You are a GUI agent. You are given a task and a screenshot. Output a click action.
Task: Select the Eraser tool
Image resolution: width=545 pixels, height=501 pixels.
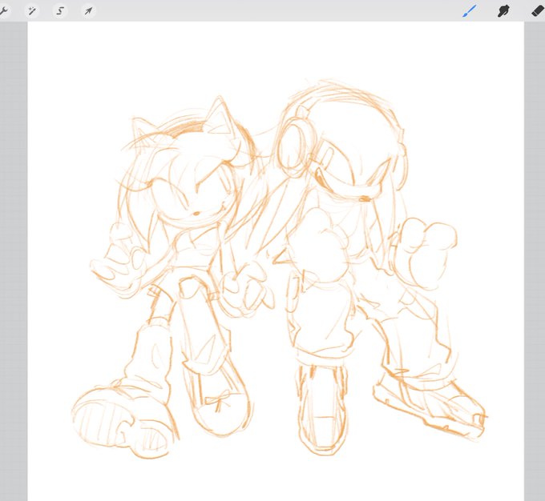538,10
